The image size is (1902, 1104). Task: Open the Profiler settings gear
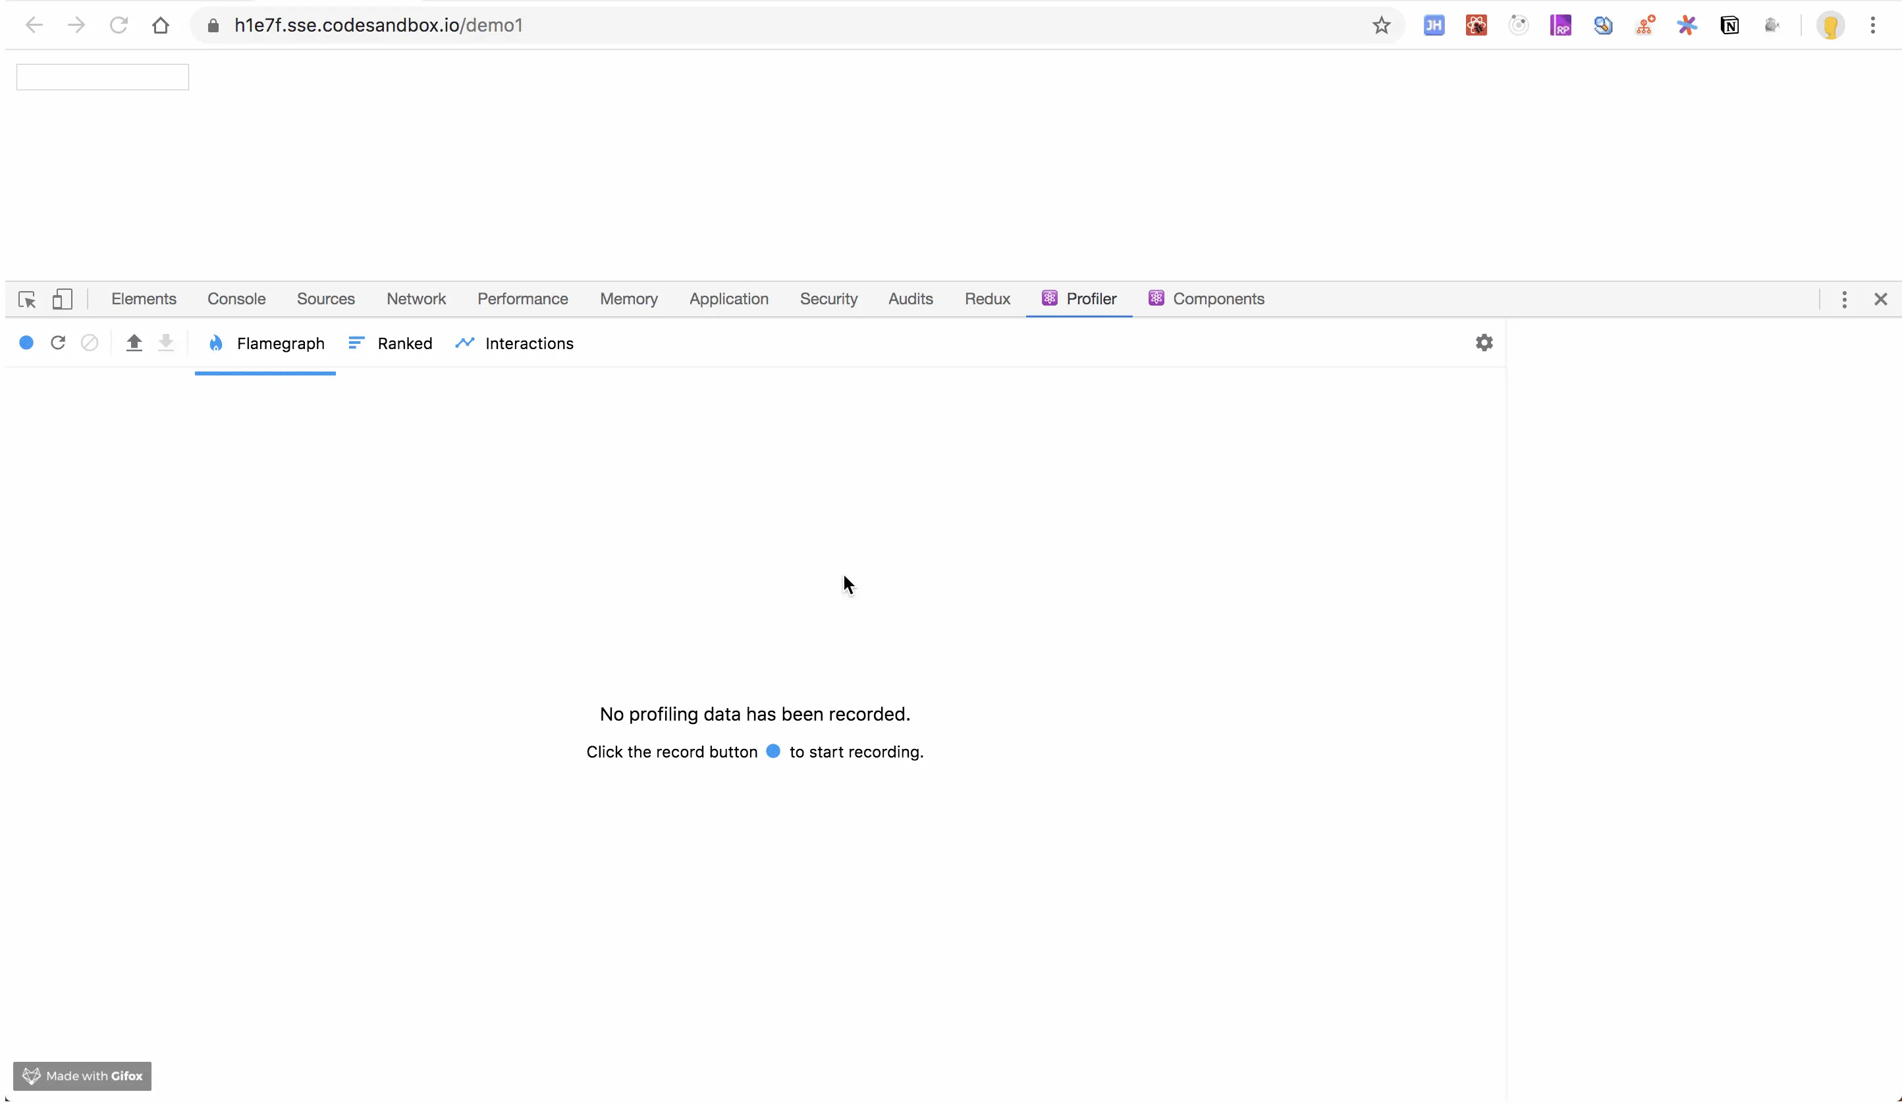tap(1483, 343)
